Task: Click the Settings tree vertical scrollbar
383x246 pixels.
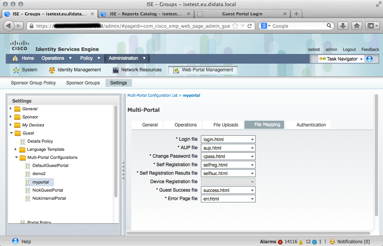Action: (116, 151)
